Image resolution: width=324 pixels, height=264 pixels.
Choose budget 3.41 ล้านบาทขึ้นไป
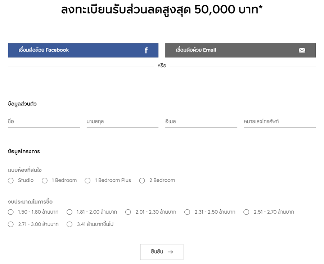pyautogui.click(x=69, y=224)
